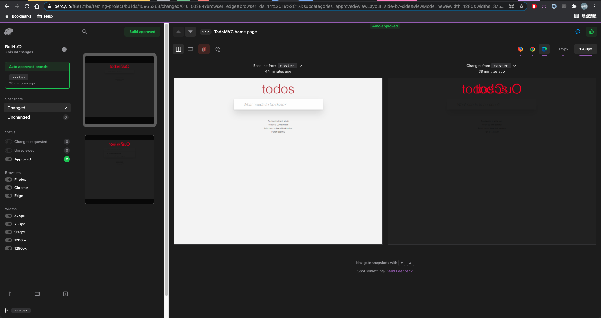Expand the Changes from master dropdown
Screen dimensions: 601x318
[515, 66]
